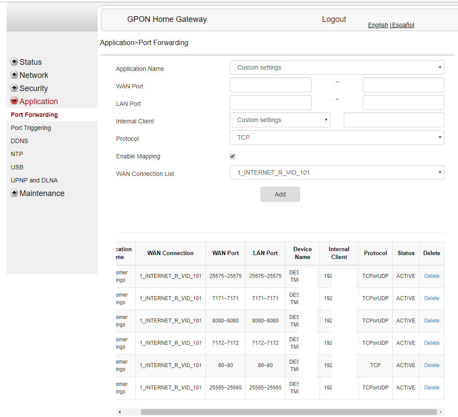Click the LAN Port end field
458x417 pixels.
(x=403, y=102)
